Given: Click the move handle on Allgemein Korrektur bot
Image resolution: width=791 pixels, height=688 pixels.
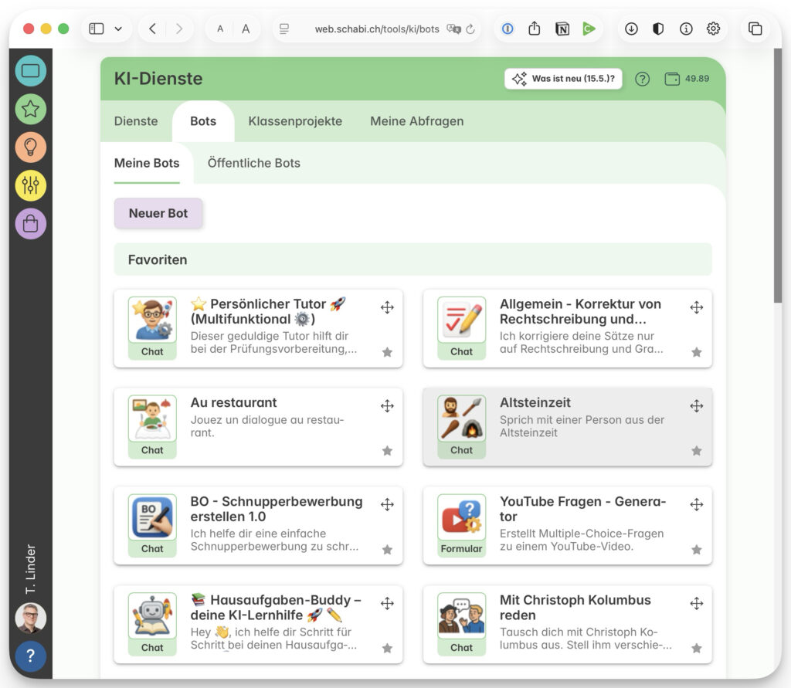Looking at the screenshot, I should coord(697,307).
